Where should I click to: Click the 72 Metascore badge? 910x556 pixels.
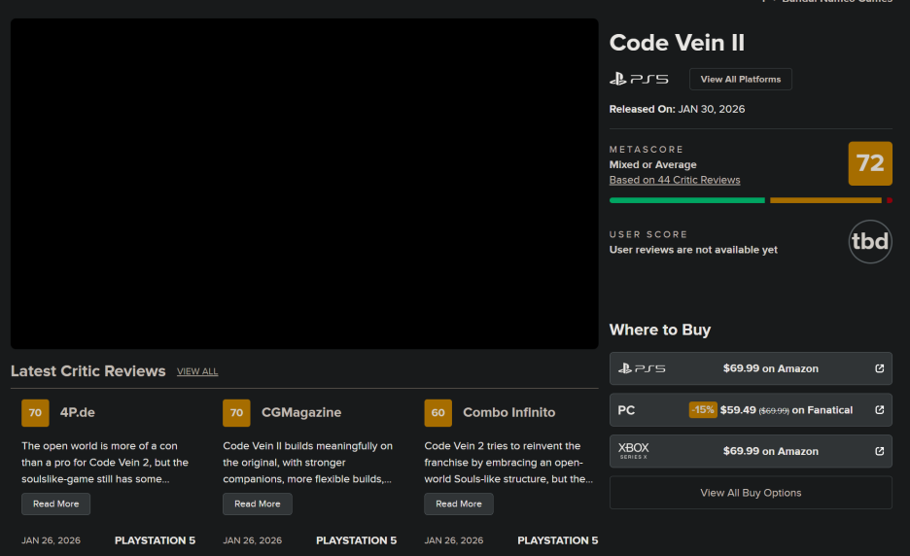coord(870,163)
